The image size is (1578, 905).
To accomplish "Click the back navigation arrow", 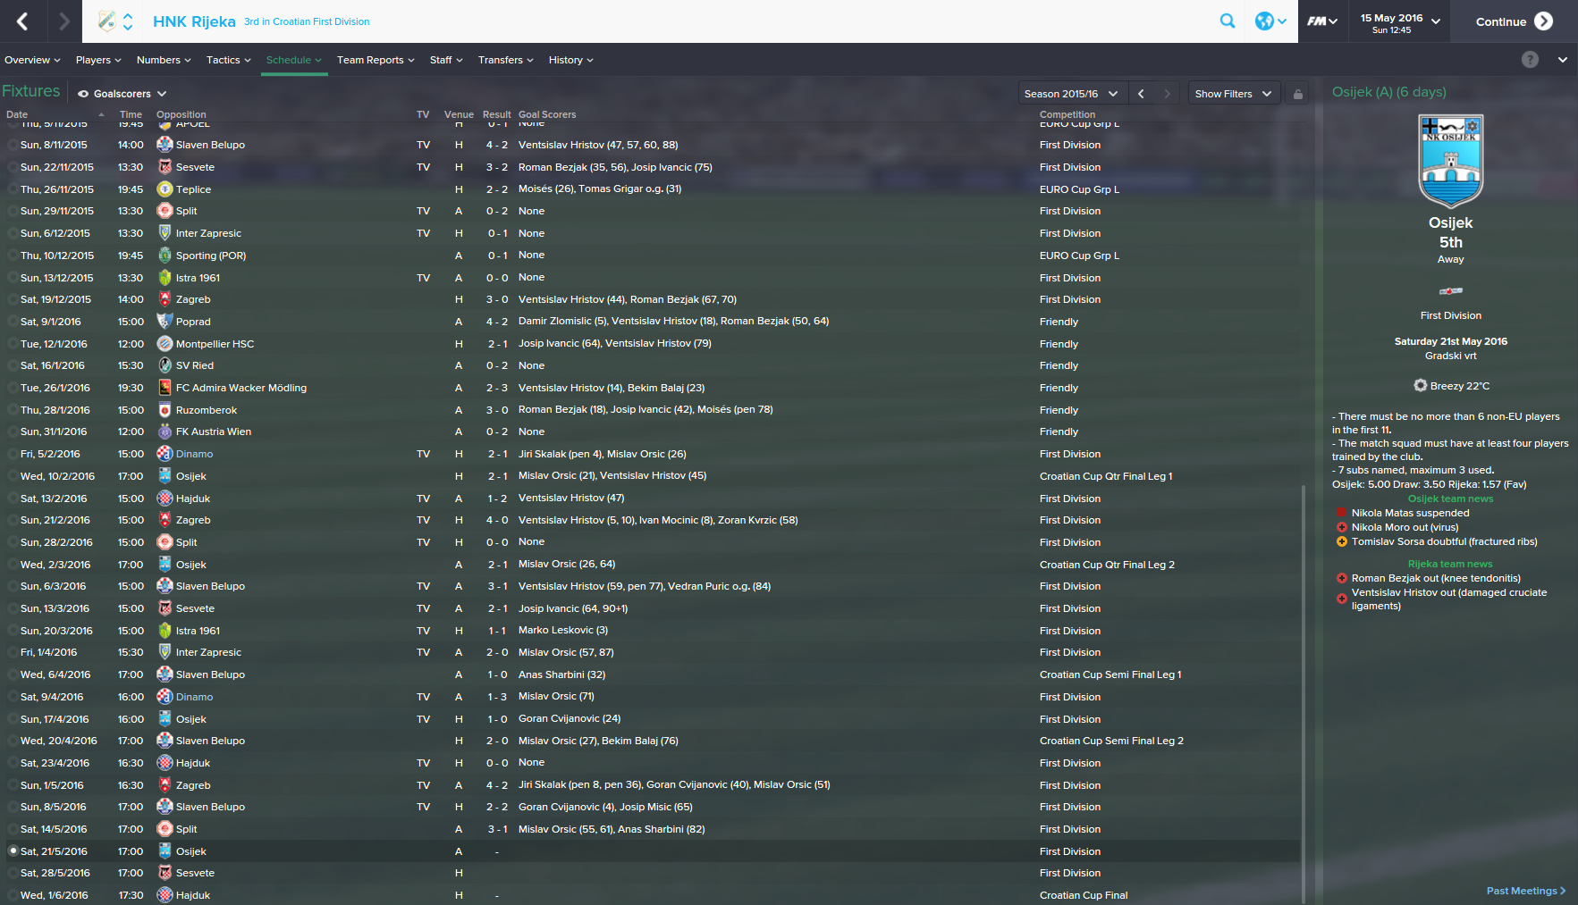I will 23,21.
